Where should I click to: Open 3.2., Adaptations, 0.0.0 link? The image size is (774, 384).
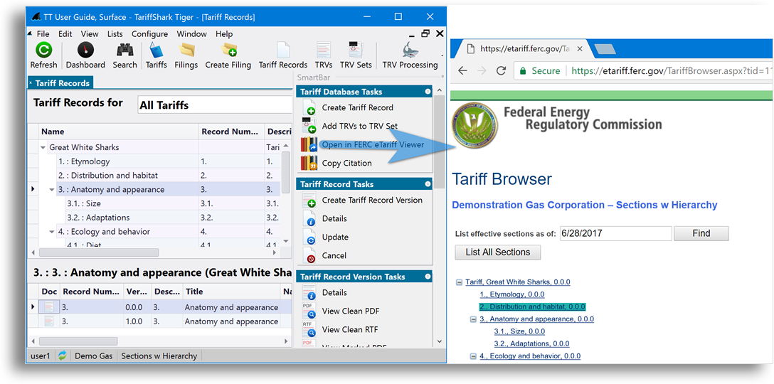point(531,343)
